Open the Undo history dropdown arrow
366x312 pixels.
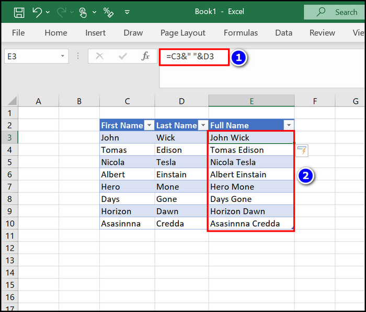click(48, 12)
